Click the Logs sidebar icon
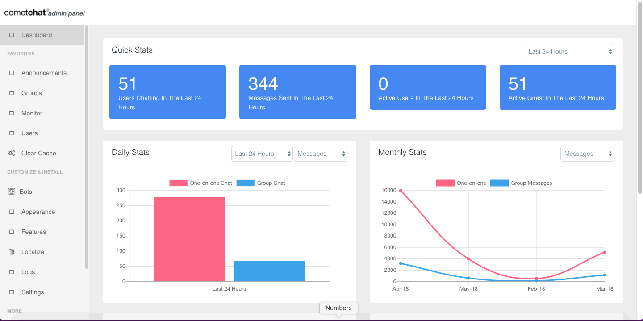 click(x=12, y=272)
